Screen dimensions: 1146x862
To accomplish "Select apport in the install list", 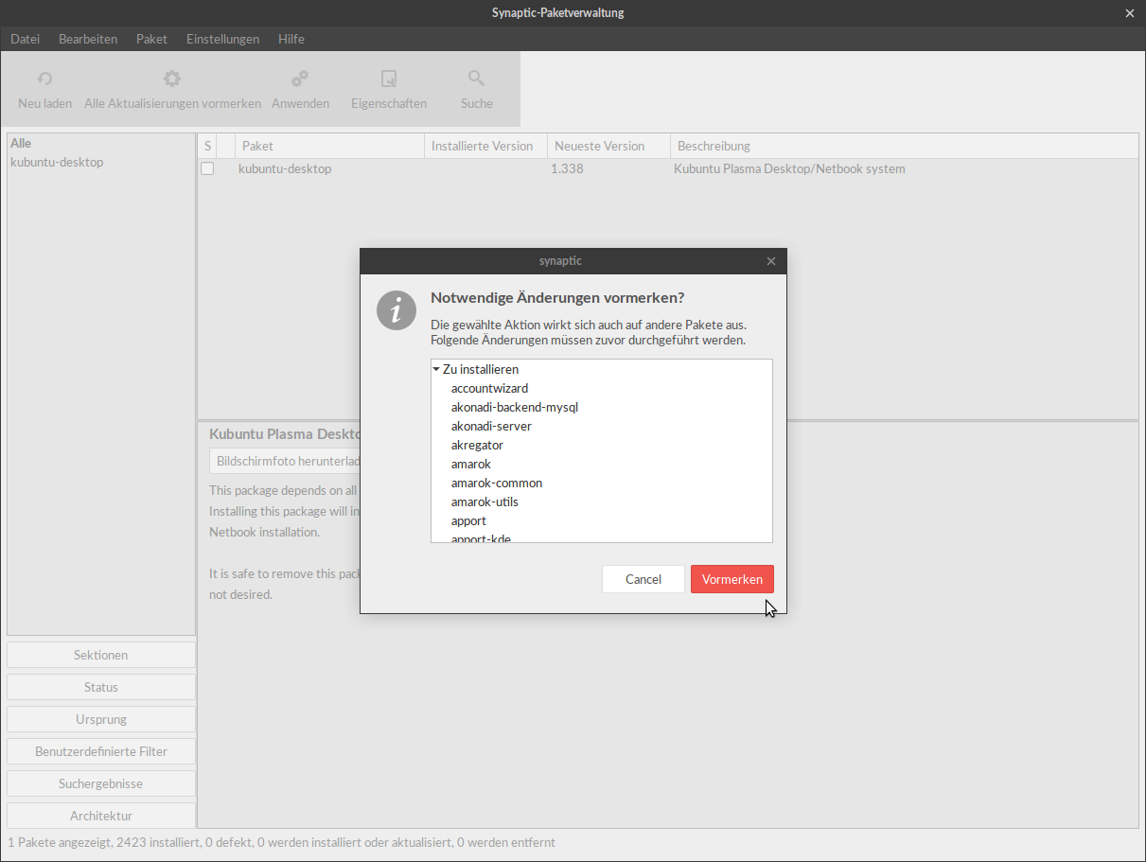I will pyautogui.click(x=468, y=520).
